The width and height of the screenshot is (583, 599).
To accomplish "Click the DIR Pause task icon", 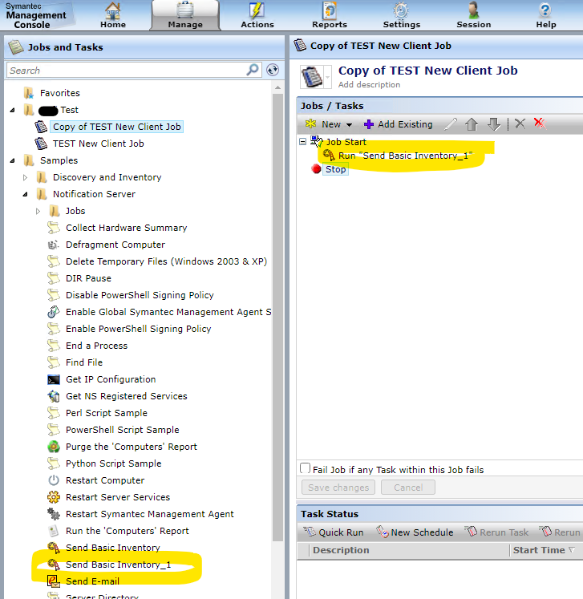I will [x=54, y=278].
